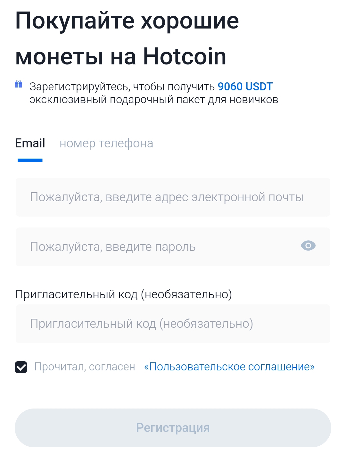Click the blue 9060 USDT text

pyautogui.click(x=245, y=87)
